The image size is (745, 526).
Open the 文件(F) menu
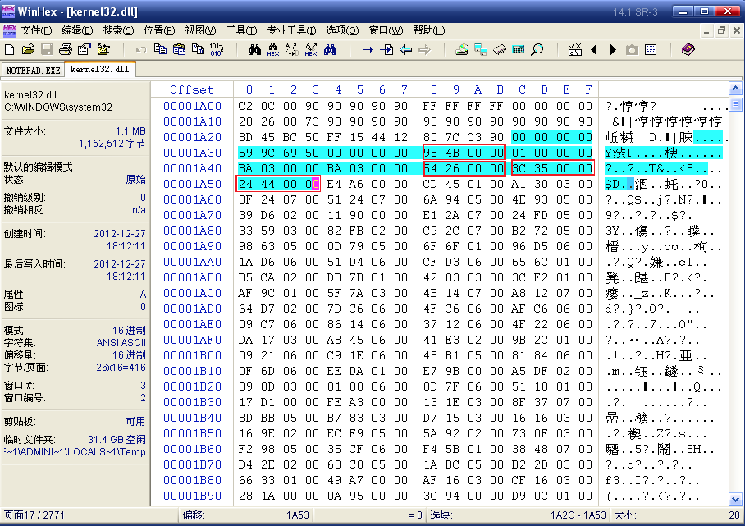coord(36,30)
